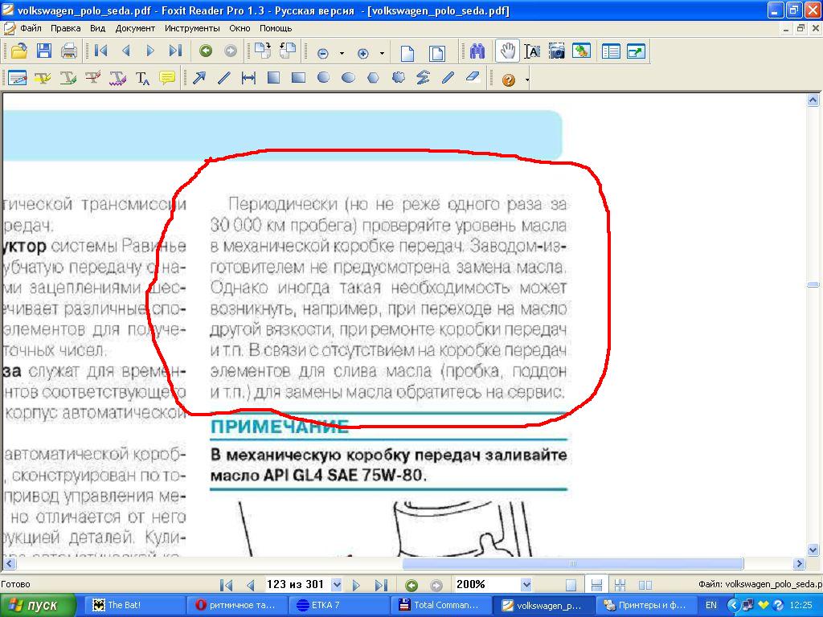
Task: Toggle continuous page layout in status bar
Action: point(596,585)
